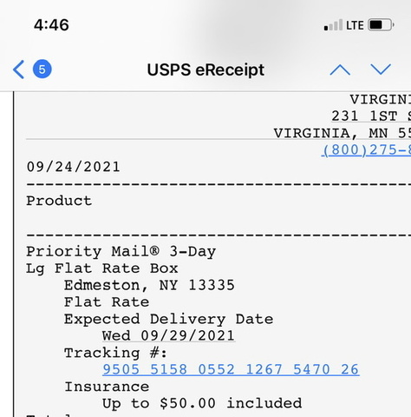This screenshot has height=417, width=411.
Task: Tap the Edmeston, NY 13335 destination
Action: tap(149, 285)
